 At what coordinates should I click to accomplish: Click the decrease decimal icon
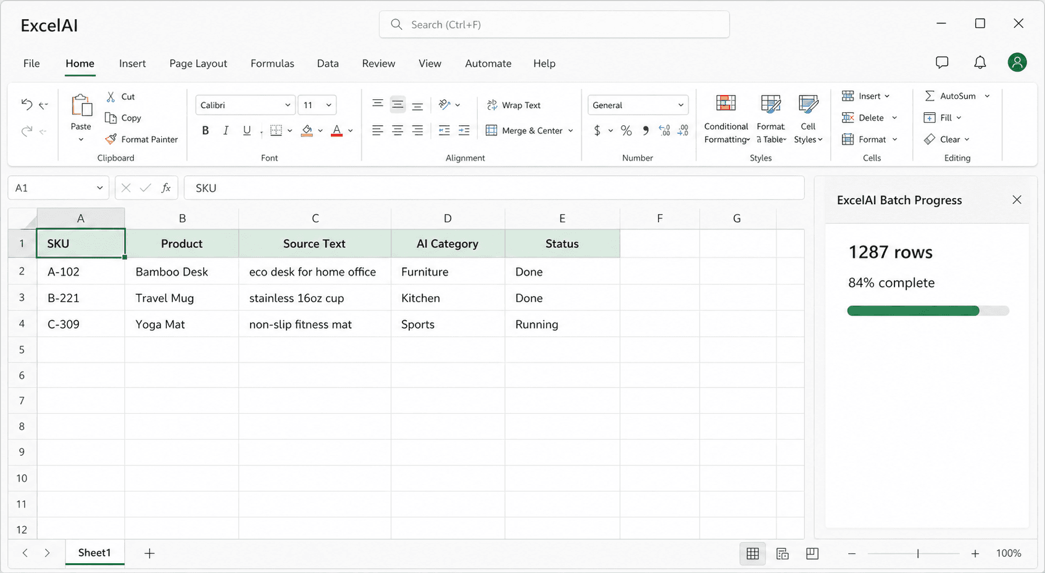(x=683, y=130)
